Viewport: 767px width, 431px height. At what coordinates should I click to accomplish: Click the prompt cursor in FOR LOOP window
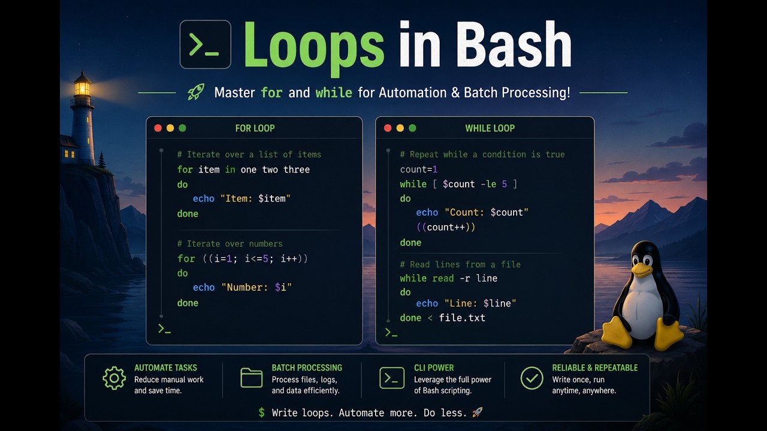pyautogui.click(x=164, y=329)
